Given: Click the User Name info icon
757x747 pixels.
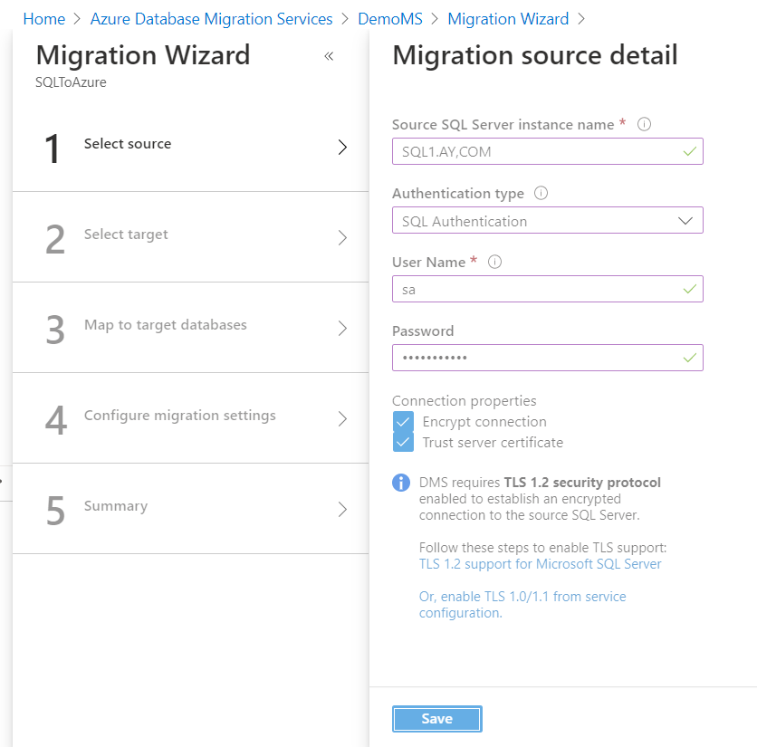Looking at the screenshot, I should point(494,263).
